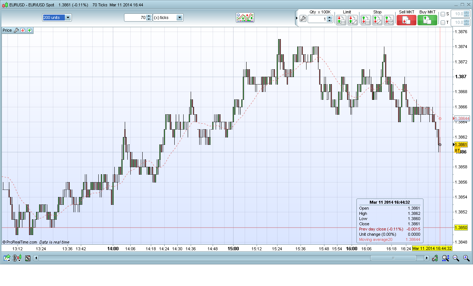Screen dimensions: 473x286
Task: Click Moving average20 row in info box
Action: pos(390,239)
